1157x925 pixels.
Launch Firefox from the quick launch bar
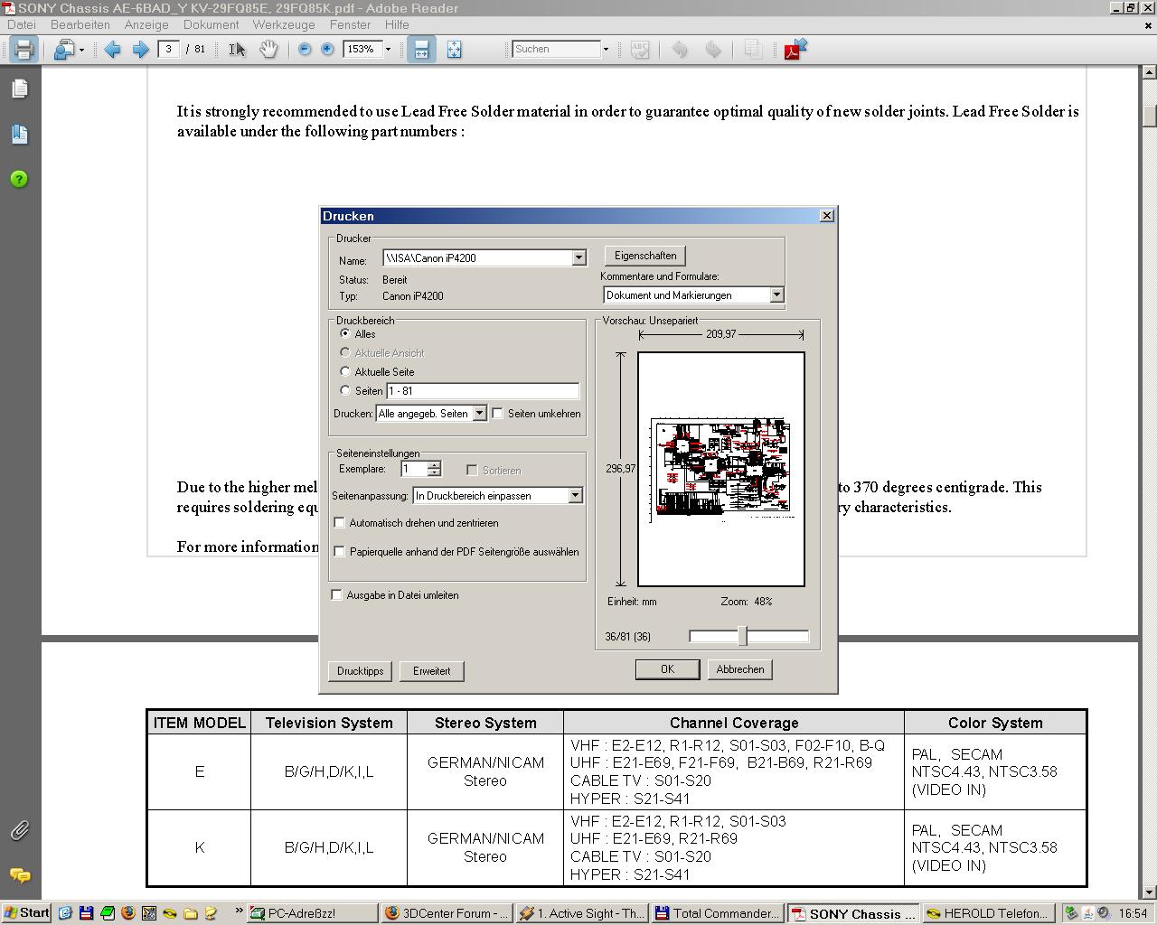pos(127,913)
